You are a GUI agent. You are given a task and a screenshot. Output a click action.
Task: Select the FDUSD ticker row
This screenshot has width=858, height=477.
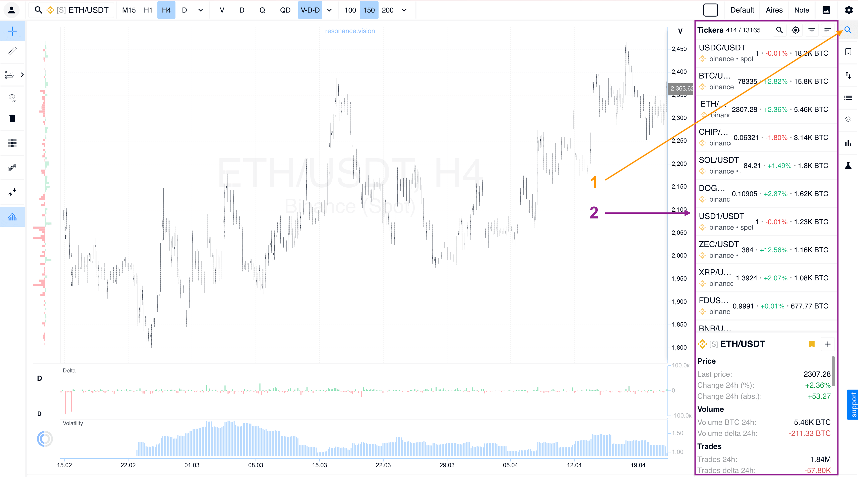pos(766,306)
